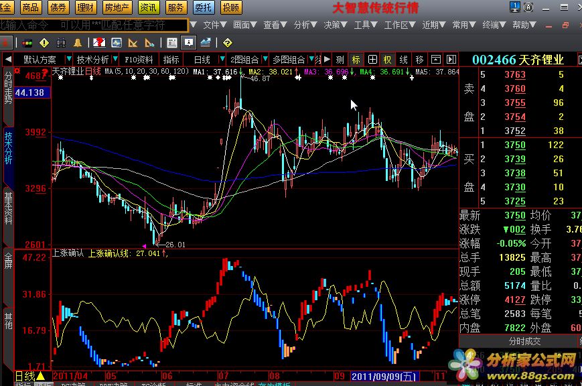Open the 工具 menu

point(366,25)
